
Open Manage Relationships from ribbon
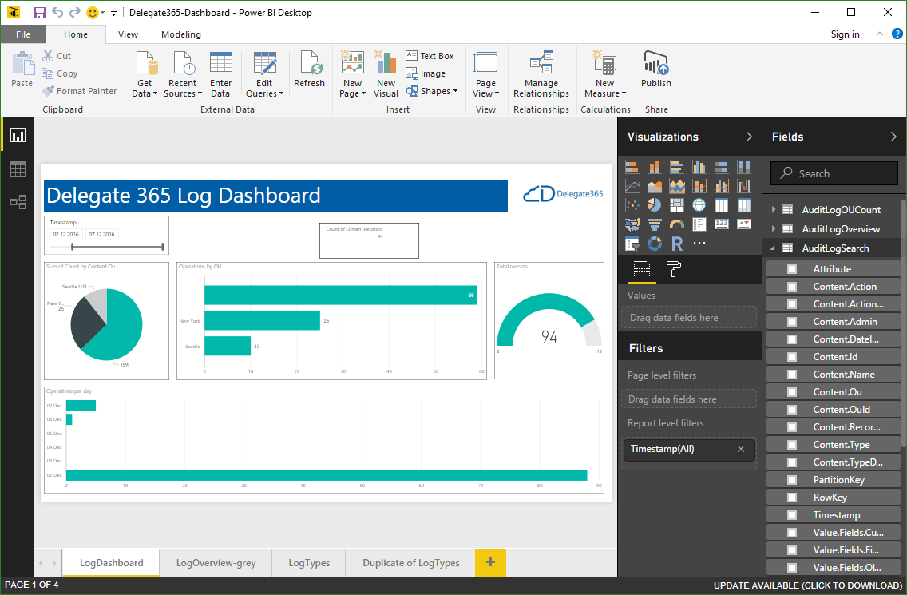tap(541, 75)
